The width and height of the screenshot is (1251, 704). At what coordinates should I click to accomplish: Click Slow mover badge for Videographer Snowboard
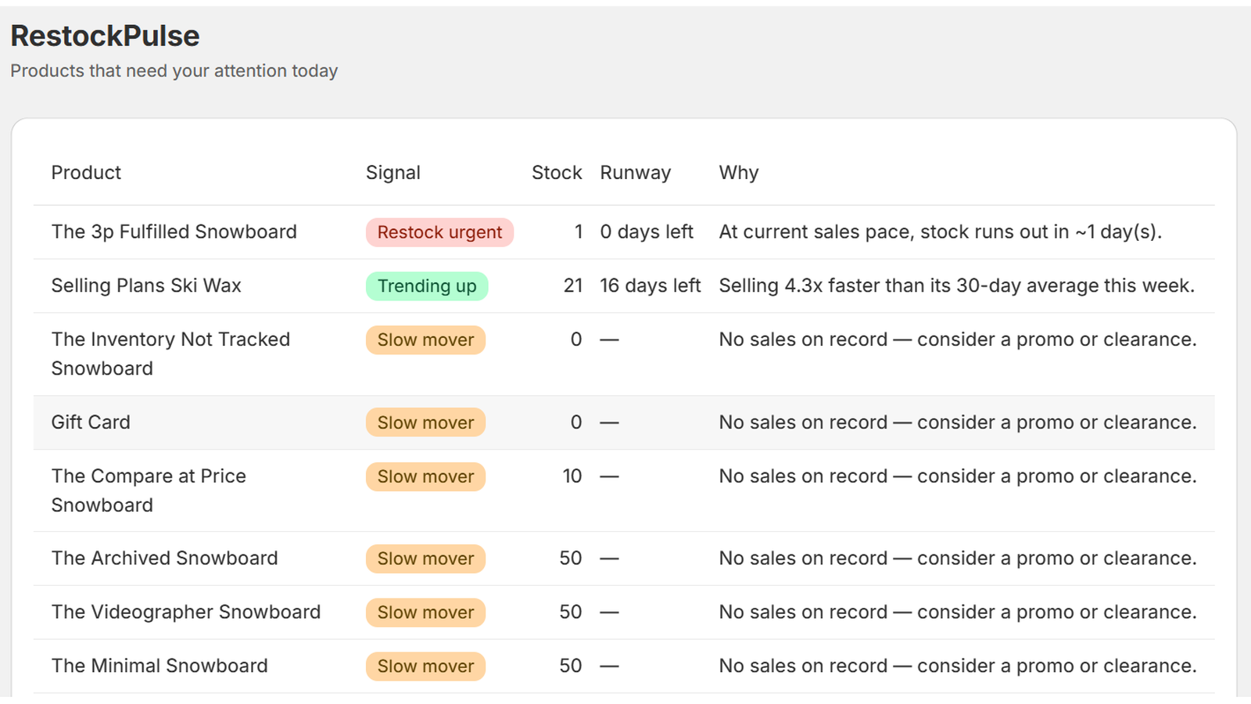pos(425,613)
